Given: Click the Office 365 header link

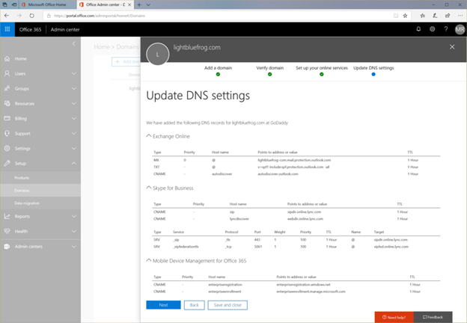Looking at the screenshot, I should point(30,29).
